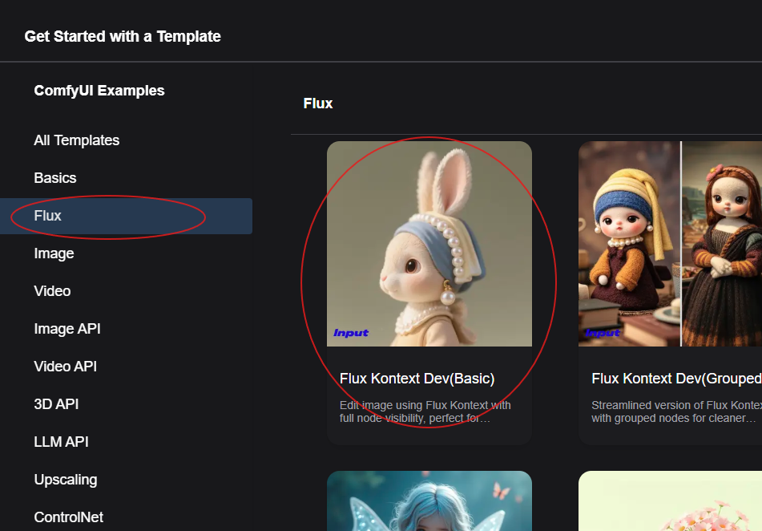This screenshot has width=762, height=531.
Task: Click the Flux Kontext Dev(Grouped) title
Action: point(676,379)
